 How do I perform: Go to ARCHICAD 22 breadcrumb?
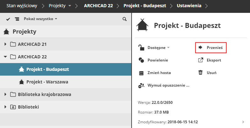tap(98, 6)
